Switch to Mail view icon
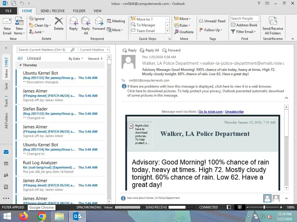Viewport: 297px width, 222px height. 6,152
